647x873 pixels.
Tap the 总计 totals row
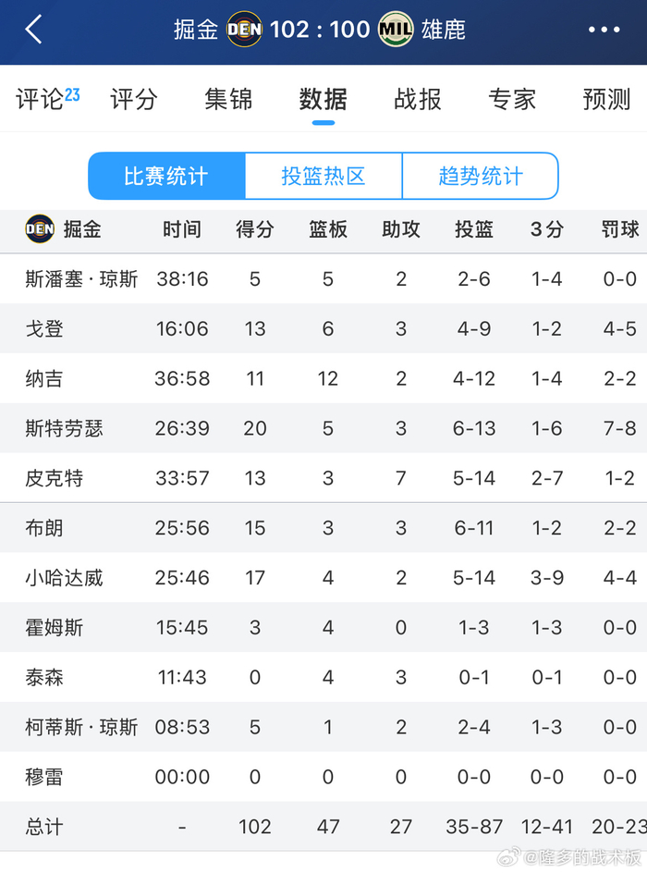[x=44, y=827]
